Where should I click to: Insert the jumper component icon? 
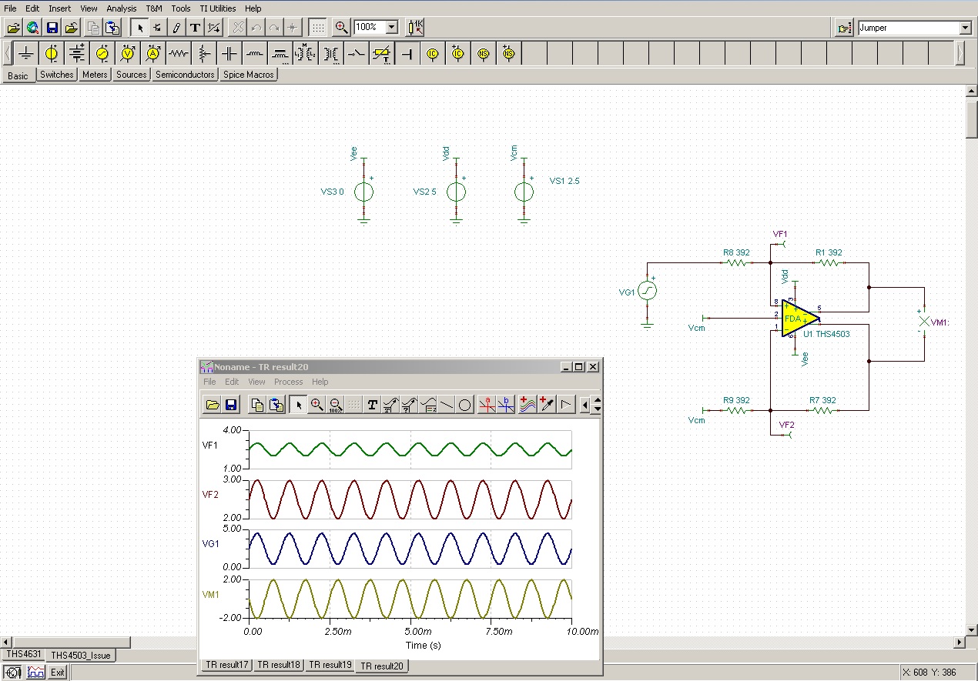coord(407,54)
